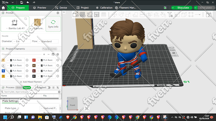Open the Color painting bucket tool
The width and height of the screenshot is (216, 121).
(x=163, y=15)
